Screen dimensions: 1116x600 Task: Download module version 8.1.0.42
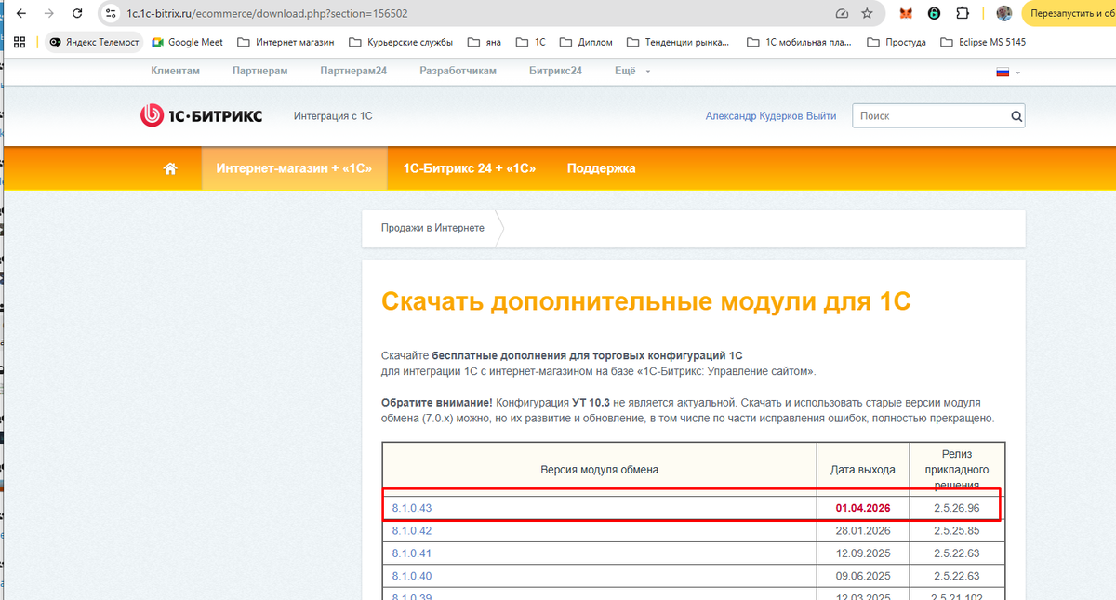412,530
